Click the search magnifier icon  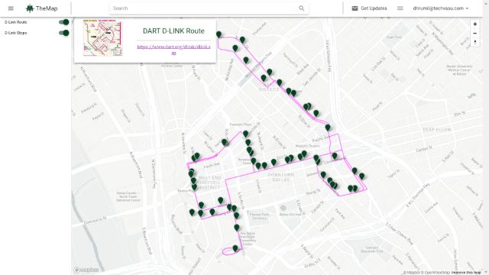301,8
